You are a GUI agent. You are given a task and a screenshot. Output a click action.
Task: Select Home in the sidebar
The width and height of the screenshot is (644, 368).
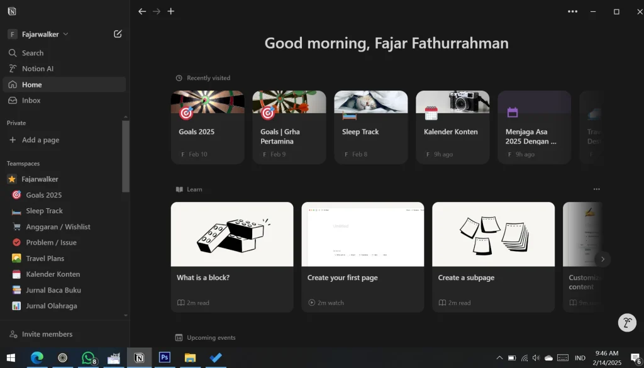[x=64, y=84]
